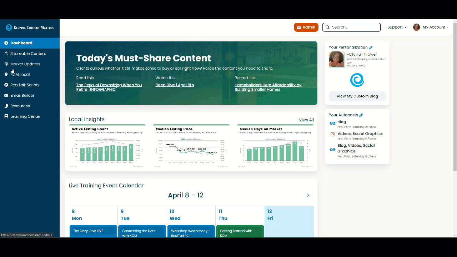Click the blue swirl brand logo

[357, 80]
